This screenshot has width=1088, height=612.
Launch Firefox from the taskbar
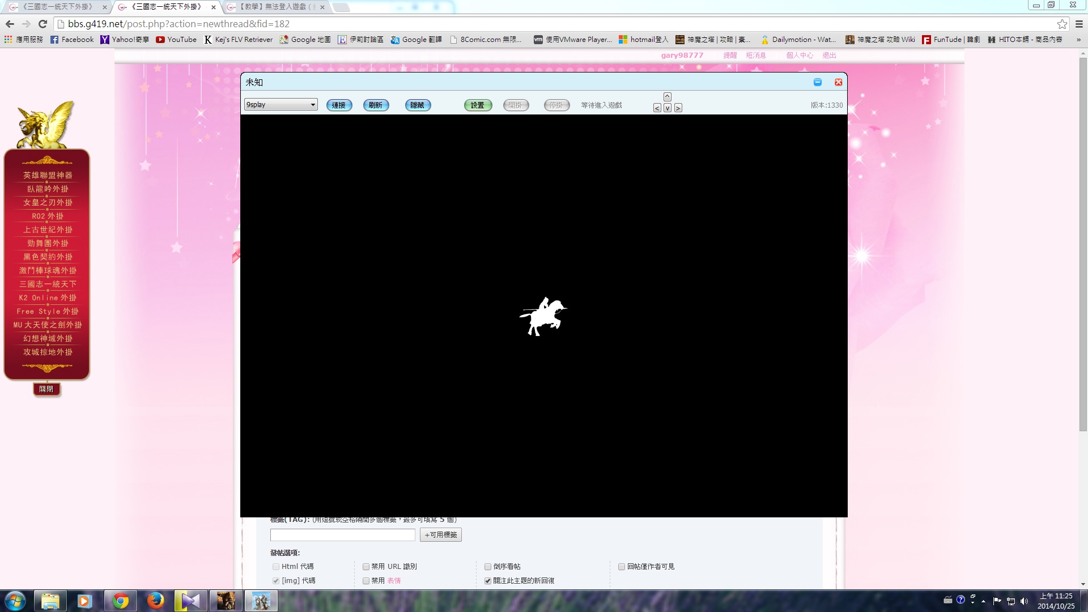[155, 601]
